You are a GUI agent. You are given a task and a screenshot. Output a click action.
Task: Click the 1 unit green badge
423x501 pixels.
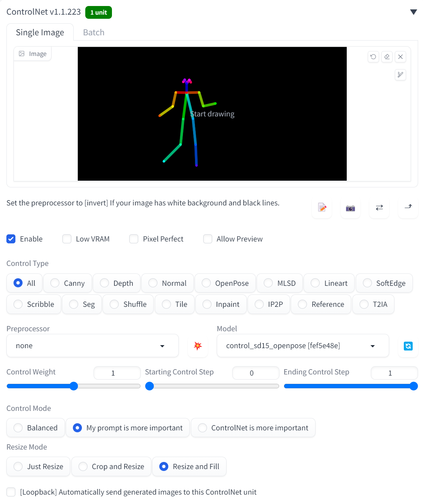[98, 12]
